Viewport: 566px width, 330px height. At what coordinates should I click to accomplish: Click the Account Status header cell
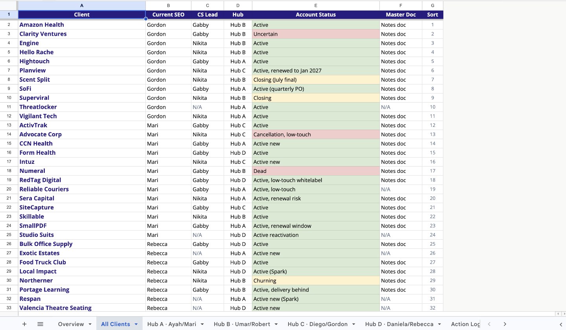tap(316, 15)
